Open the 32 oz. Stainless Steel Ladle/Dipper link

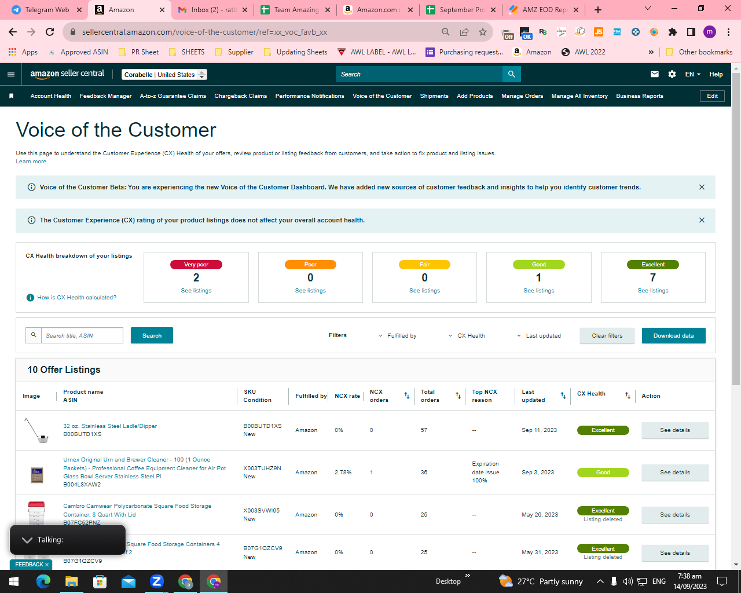[x=110, y=426]
